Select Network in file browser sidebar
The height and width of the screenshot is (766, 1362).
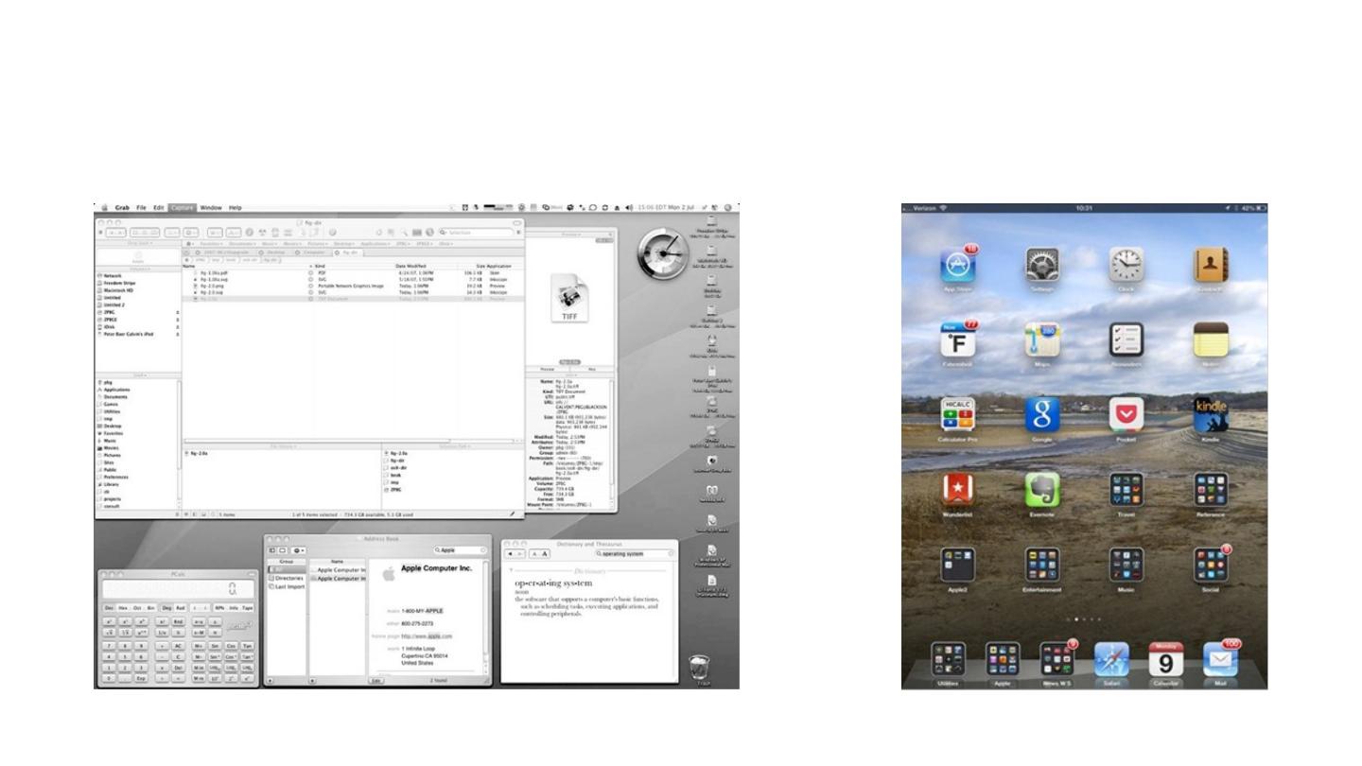coord(113,275)
